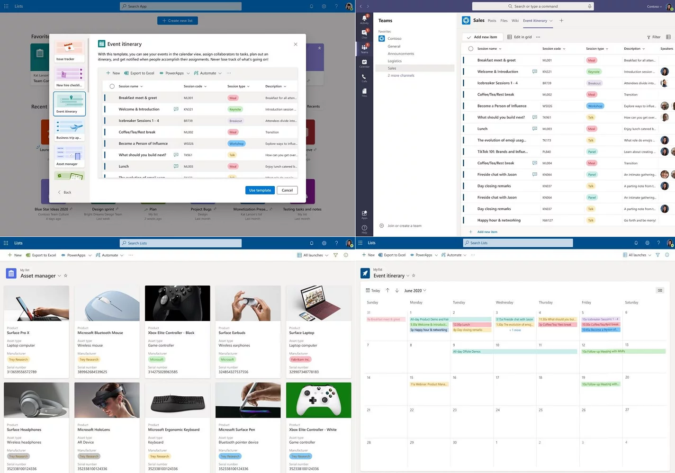Click the Surface Pro X product thumbnail
Image resolution: width=675 pixels, height=473 pixels.
[x=36, y=303]
